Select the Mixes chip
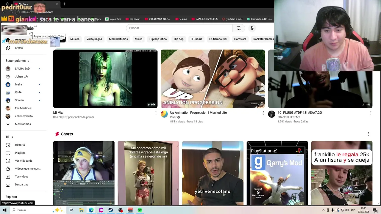 point(138,39)
